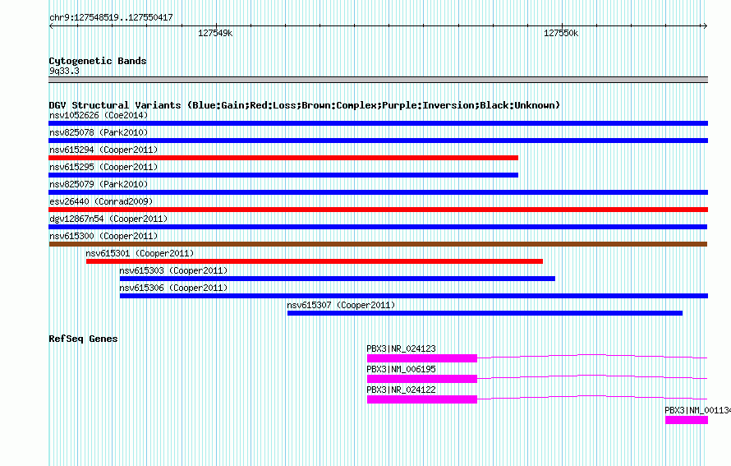Select the esv26440 (Conrad2009) red bar
This screenshot has height=466, width=731.
click(x=378, y=210)
